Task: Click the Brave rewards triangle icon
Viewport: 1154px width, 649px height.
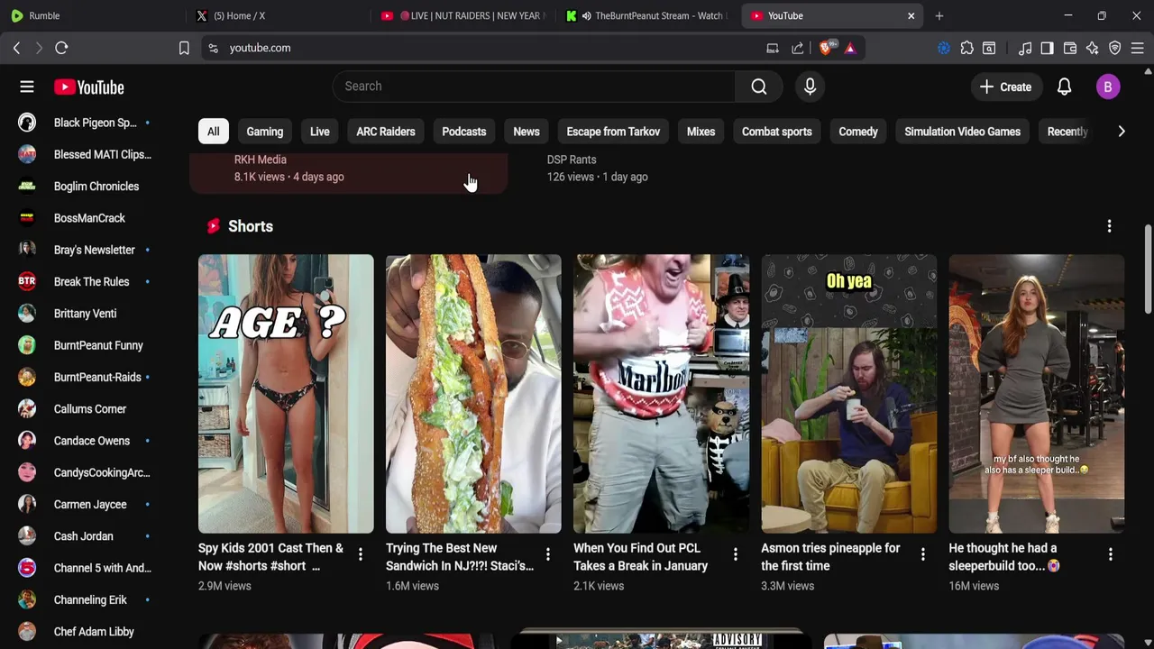Action: (850, 48)
